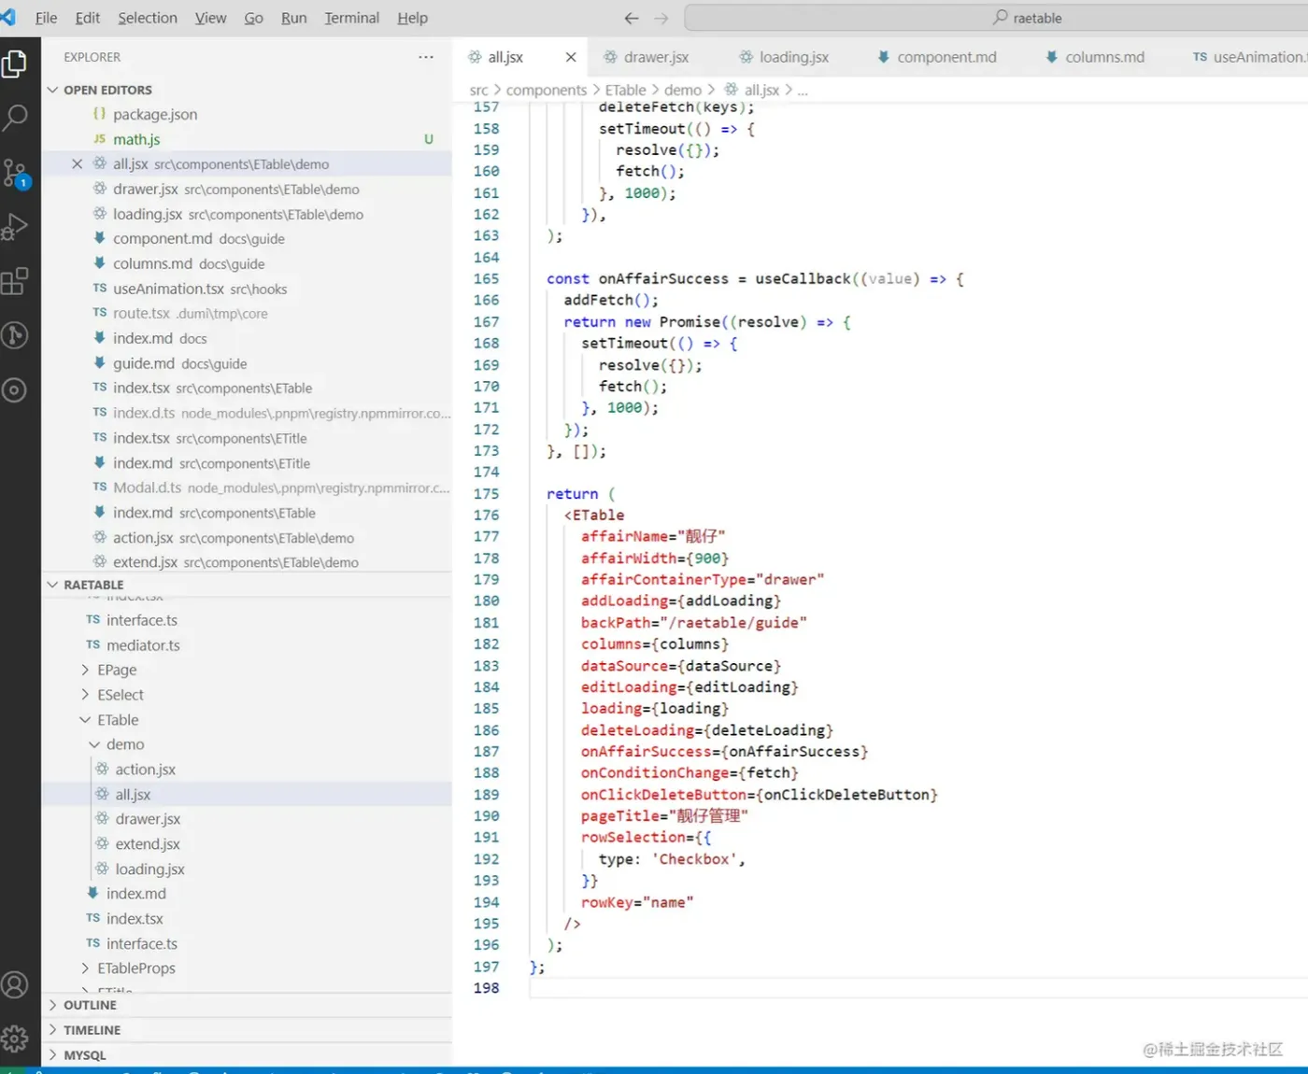Click breadcrumb 'demo'
Screen dimensions: 1308x1074
click(x=683, y=90)
